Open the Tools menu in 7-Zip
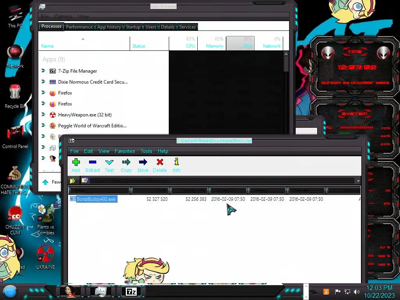This screenshot has height=300, width=400. click(x=146, y=151)
